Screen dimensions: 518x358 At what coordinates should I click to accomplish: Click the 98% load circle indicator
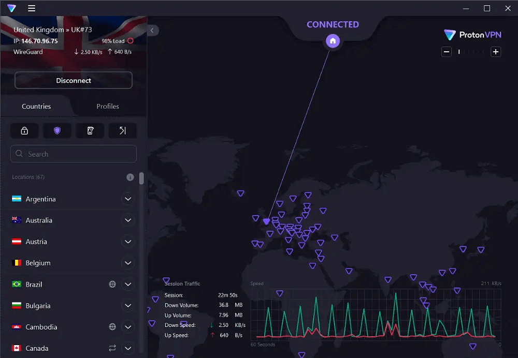(x=131, y=41)
